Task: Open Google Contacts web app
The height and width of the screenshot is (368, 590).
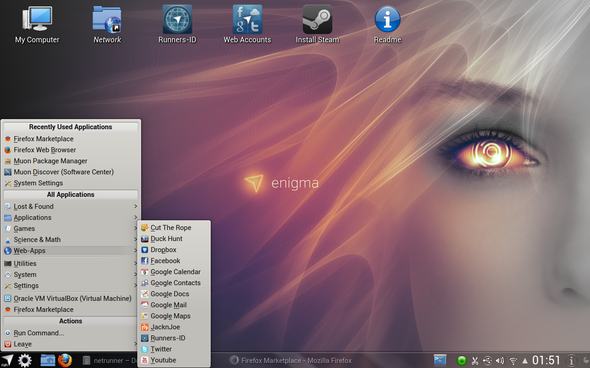Action: (x=174, y=283)
